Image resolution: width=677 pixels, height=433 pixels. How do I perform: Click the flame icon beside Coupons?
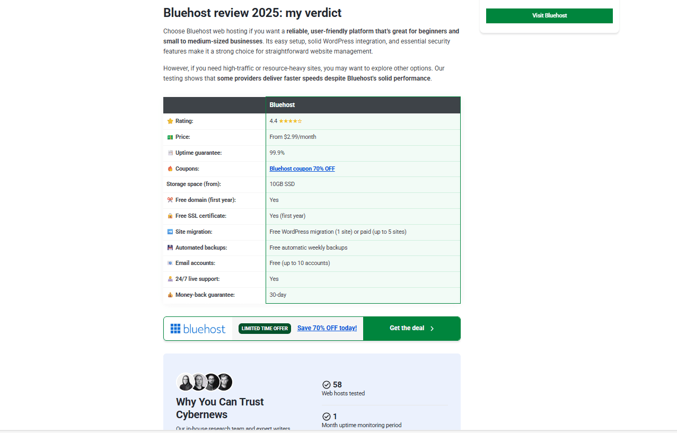[x=170, y=169]
